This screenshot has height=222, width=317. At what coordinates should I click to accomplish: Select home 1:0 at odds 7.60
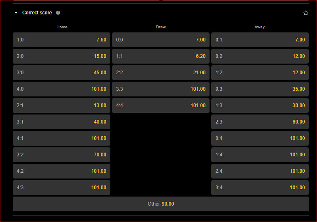(x=61, y=40)
